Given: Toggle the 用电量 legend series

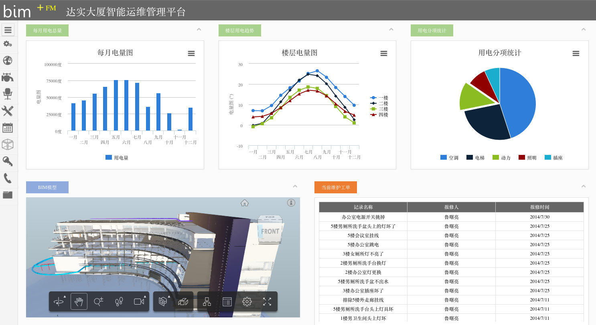Looking at the screenshot, I should tap(117, 158).
